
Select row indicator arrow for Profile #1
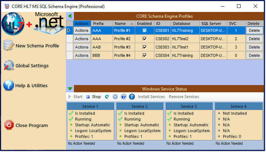pyautogui.click(x=69, y=30)
